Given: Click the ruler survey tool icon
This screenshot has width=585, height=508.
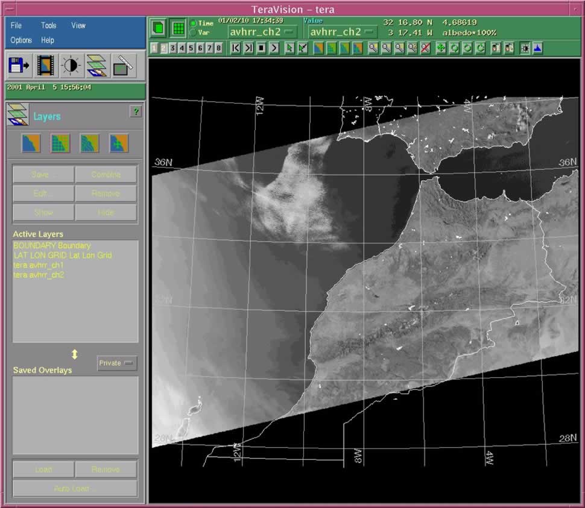Looking at the screenshot, I should (x=124, y=65).
